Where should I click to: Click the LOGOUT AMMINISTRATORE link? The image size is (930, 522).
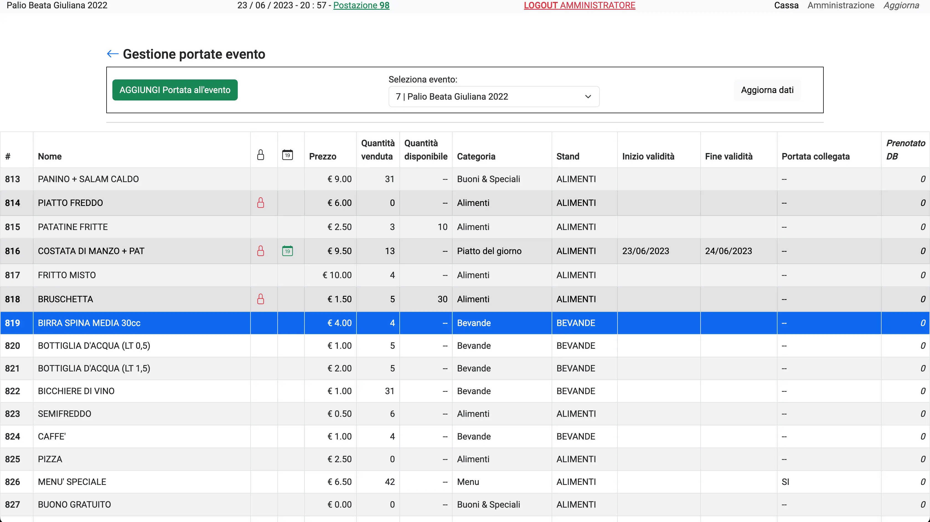point(579,6)
